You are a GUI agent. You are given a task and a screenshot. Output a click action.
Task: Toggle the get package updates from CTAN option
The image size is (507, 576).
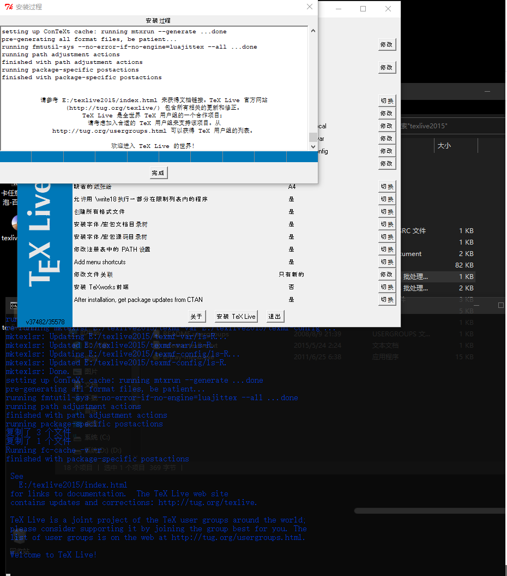(x=387, y=299)
